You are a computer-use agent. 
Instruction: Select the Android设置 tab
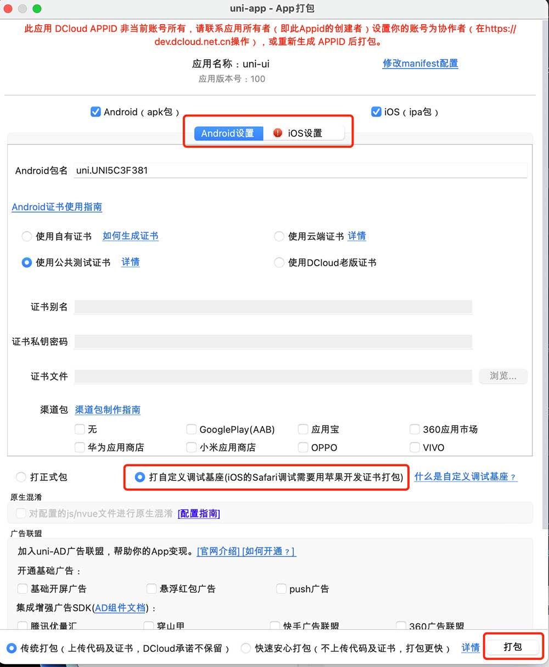[x=228, y=133]
